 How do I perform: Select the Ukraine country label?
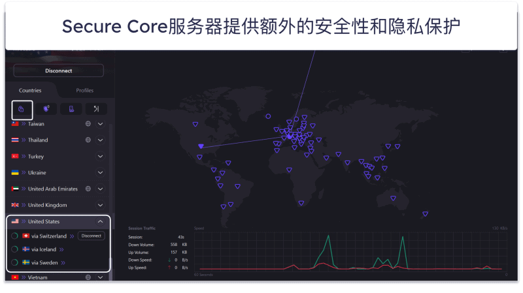(x=37, y=172)
